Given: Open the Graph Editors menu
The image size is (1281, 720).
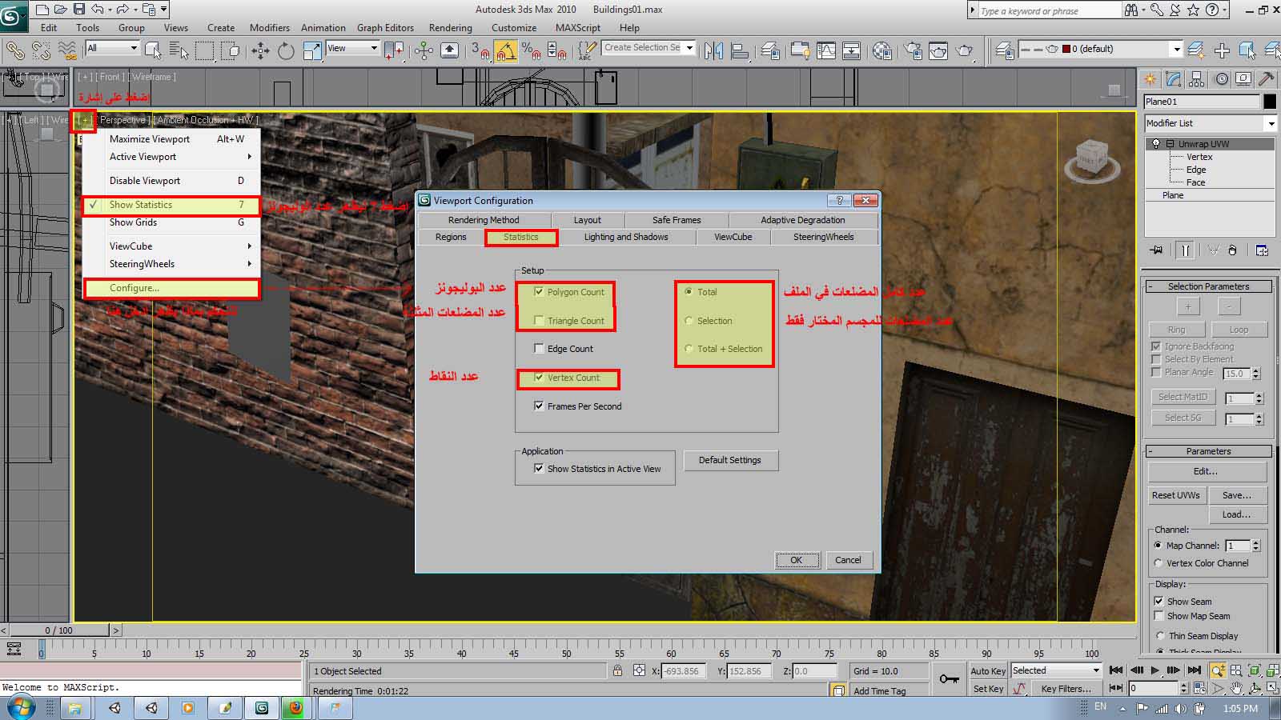Looking at the screenshot, I should (385, 27).
